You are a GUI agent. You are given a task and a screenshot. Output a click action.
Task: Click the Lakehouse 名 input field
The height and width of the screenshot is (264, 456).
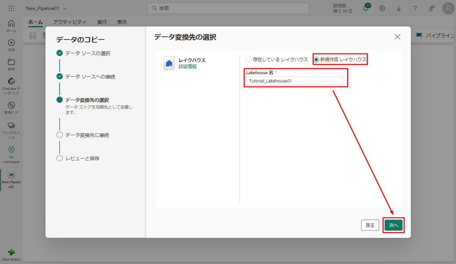tap(294, 81)
